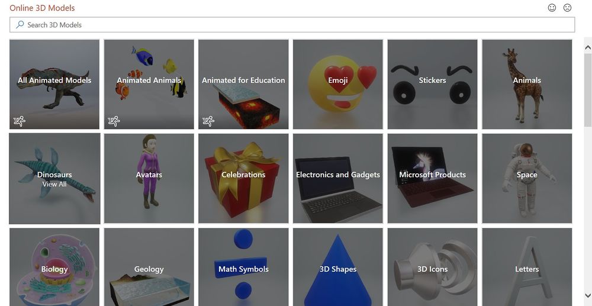Image resolution: width=592 pixels, height=306 pixels.
Task: Select the Animals giraffe category
Action: pos(527,84)
